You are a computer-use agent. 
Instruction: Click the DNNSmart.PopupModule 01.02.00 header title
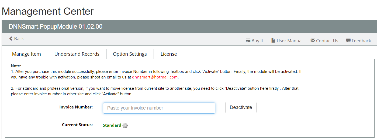pyautogui.click(x=56, y=27)
